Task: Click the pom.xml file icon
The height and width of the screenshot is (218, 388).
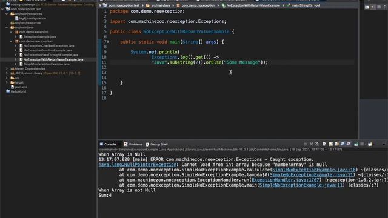Action: click(12, 87)
